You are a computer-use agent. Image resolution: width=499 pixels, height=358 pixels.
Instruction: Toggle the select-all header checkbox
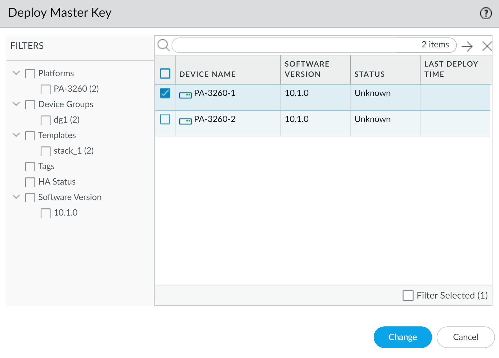[165, 73]
